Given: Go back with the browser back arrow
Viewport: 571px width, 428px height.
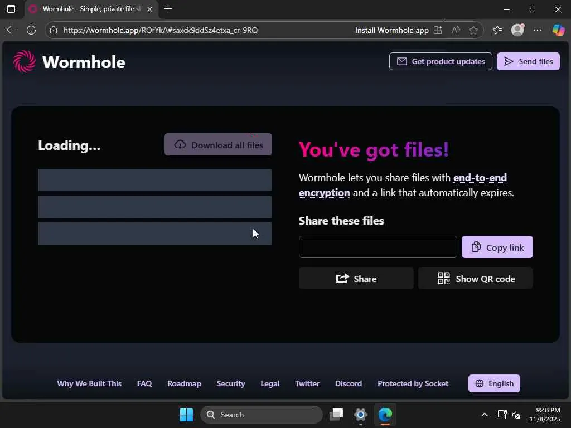Looking at the screenshot, I should pos(11,30).
